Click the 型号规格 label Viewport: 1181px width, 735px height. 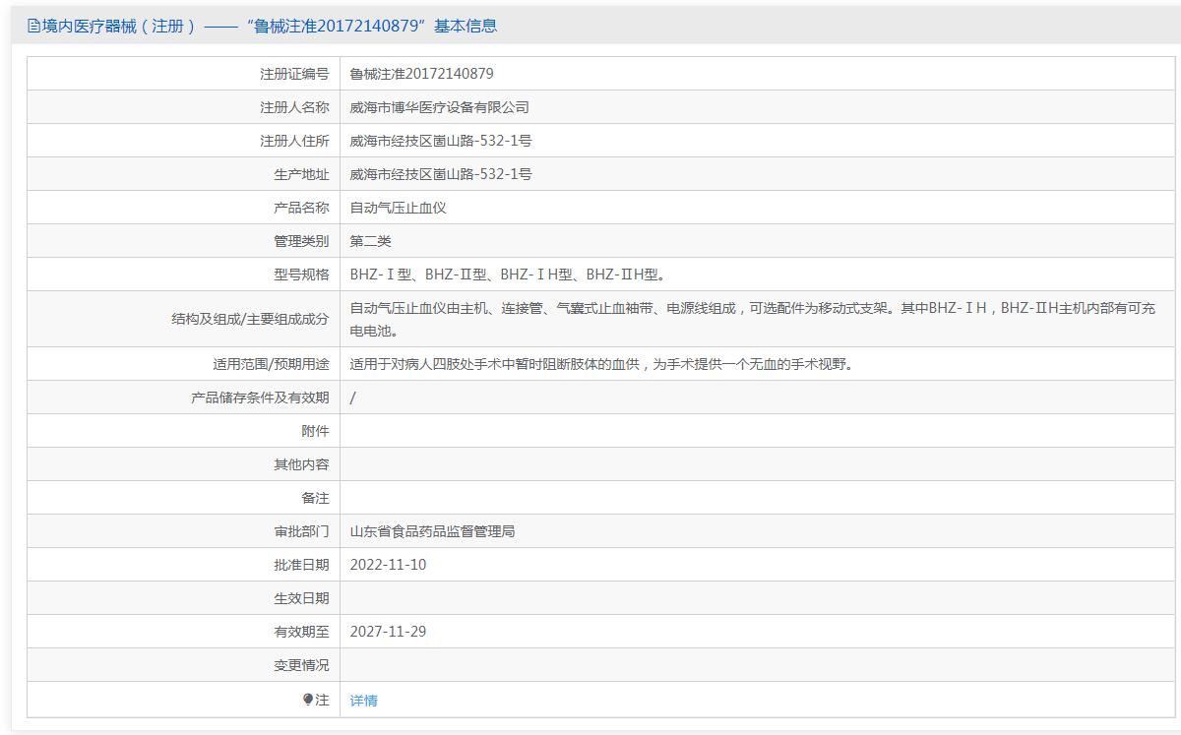pos(301,275)
